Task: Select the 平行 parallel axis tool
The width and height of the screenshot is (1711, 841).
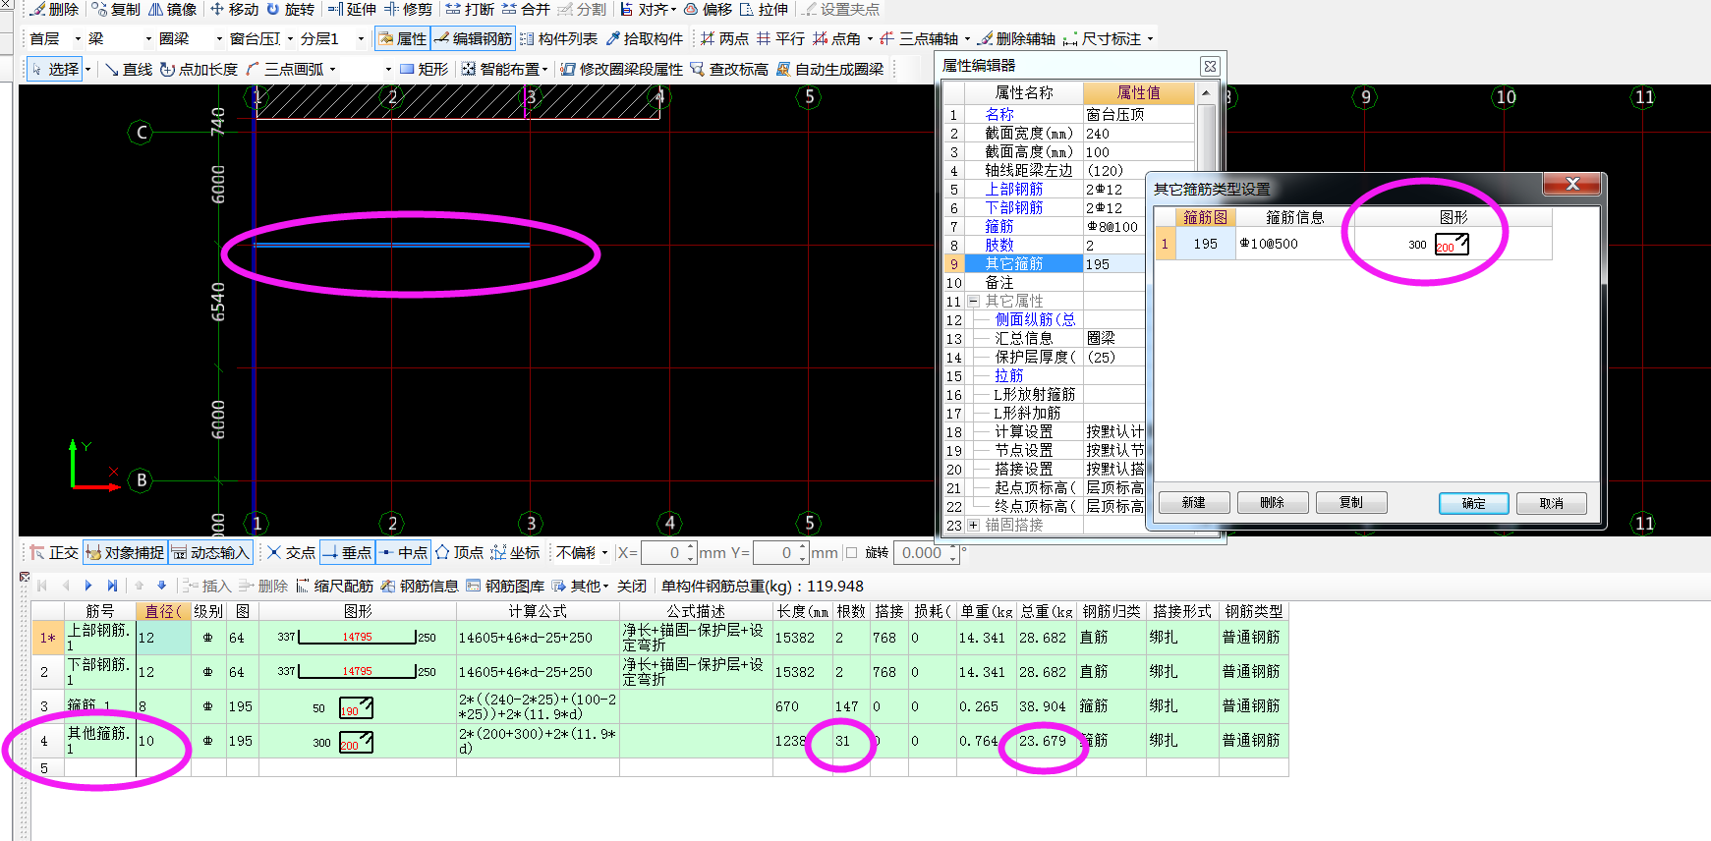Action: [780, 38]
